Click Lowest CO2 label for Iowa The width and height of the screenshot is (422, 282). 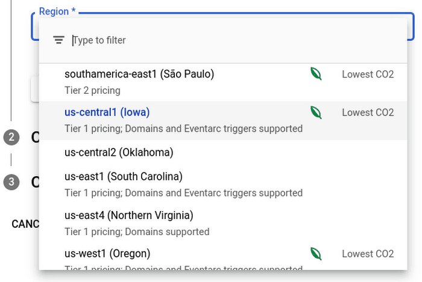tap(368, 112)
